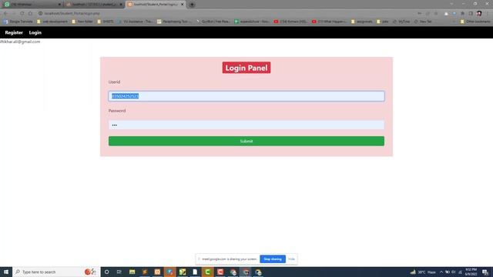Go back to previous page
Viewport: 493px width, 277px height.
pos(5,13)
